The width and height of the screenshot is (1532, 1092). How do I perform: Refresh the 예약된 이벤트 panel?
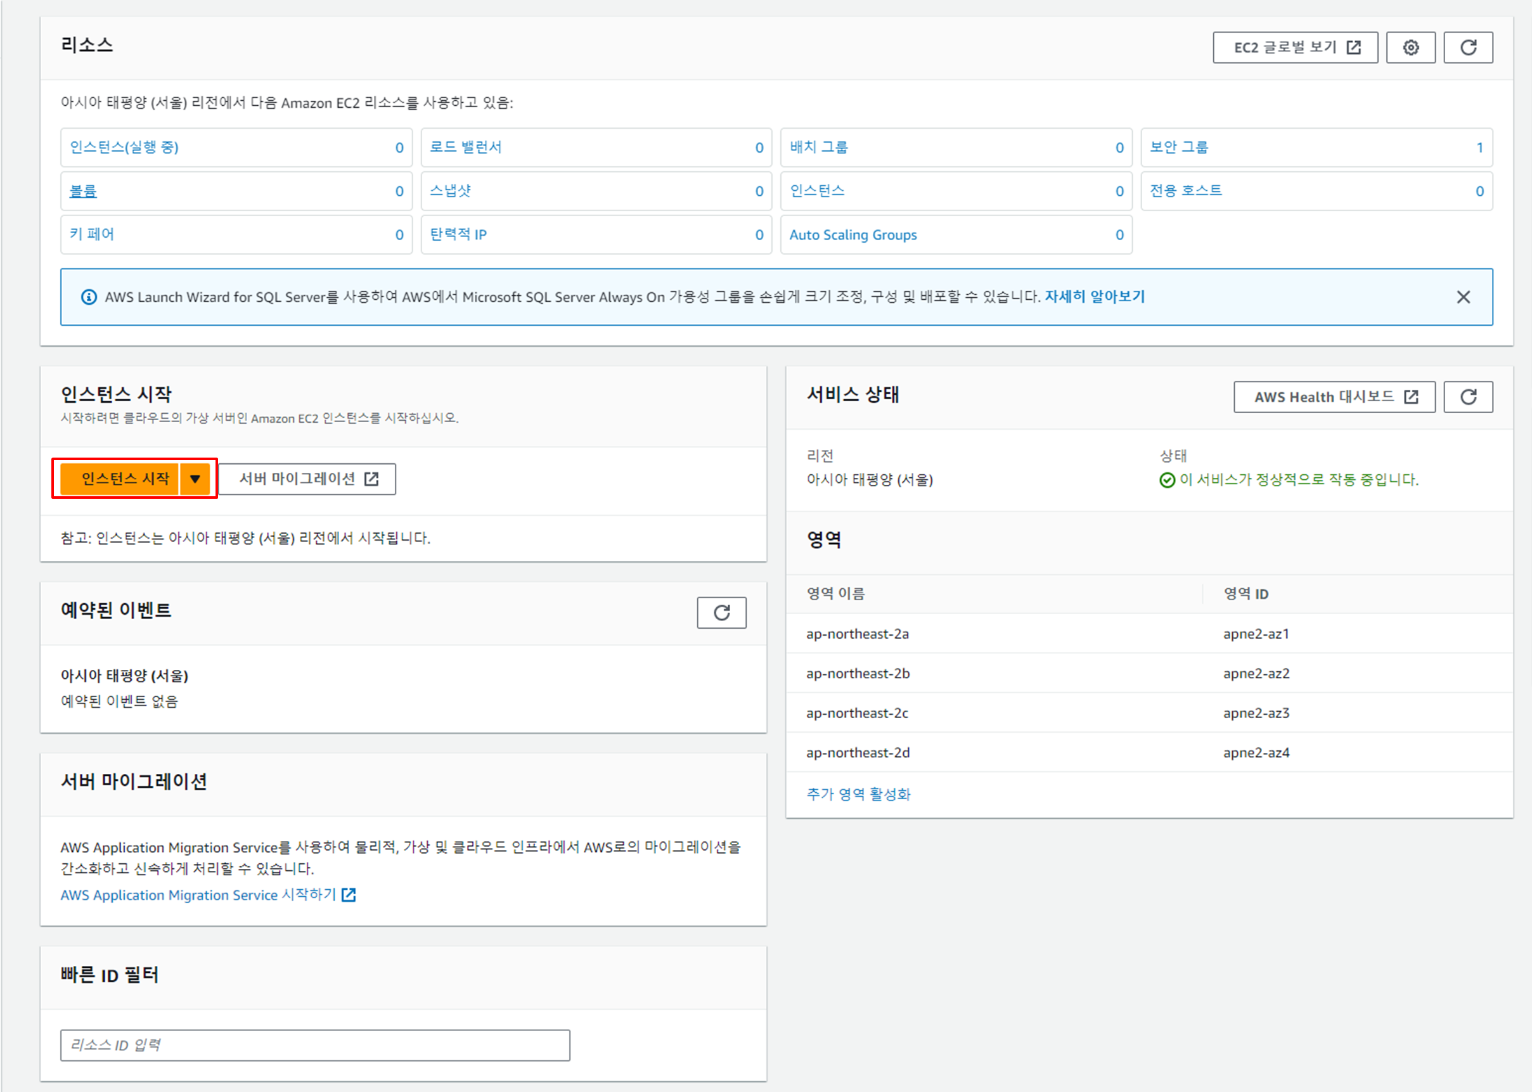[x=721, y=613]
